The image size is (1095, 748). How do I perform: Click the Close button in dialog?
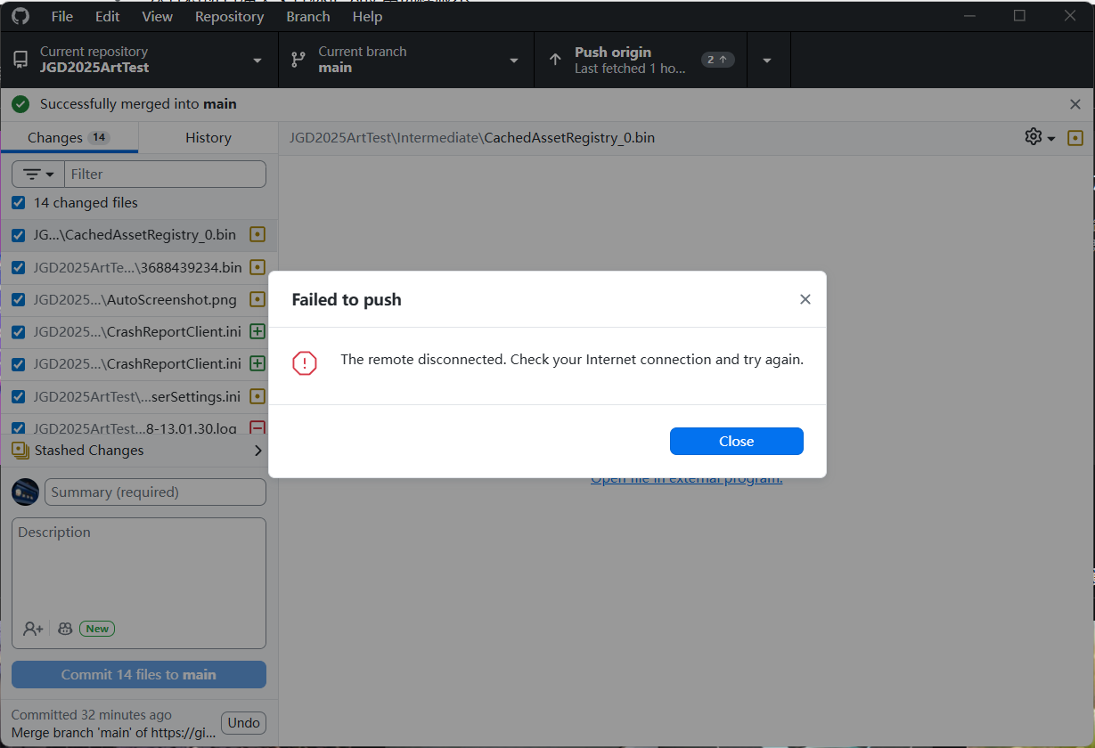pyautogui.click(x=736, y=441)
